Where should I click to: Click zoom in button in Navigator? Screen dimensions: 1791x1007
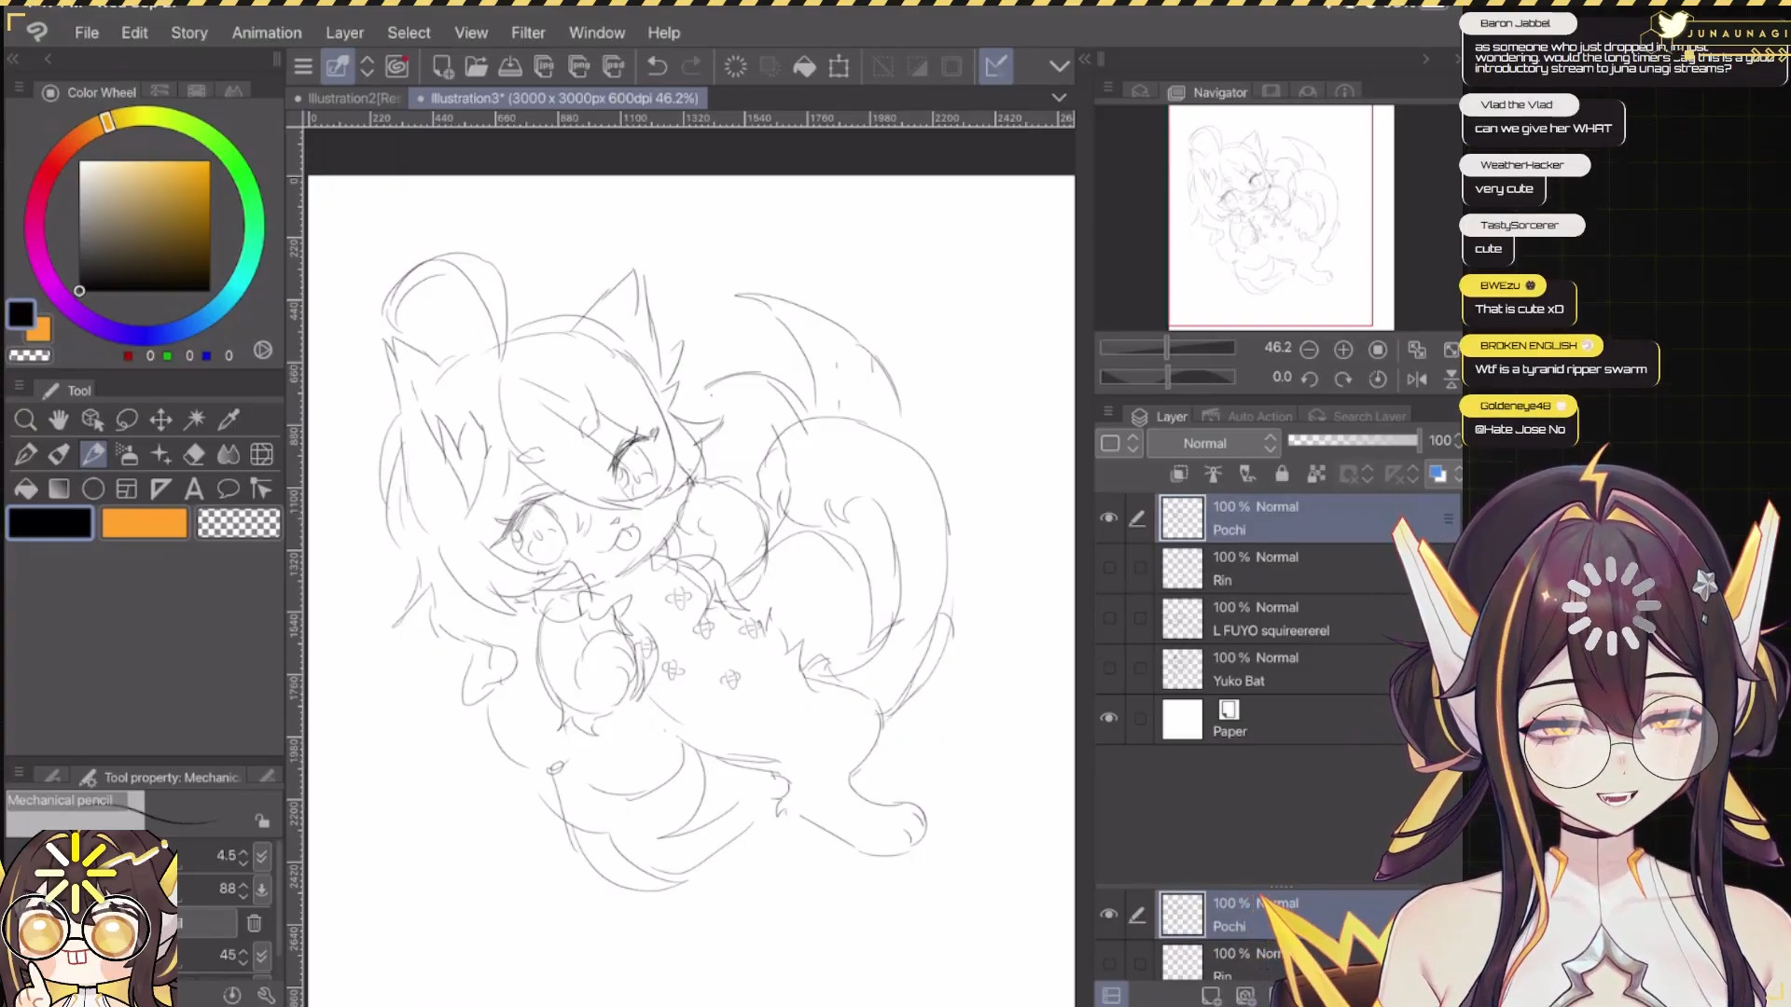pyautogui.click(x=1343, y=350)
